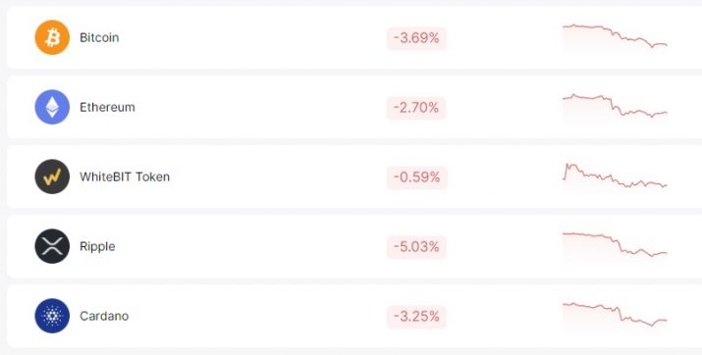Open the Bitcoin coin name link
Screen dimensions: 702x355
click(x=99, y=37)
